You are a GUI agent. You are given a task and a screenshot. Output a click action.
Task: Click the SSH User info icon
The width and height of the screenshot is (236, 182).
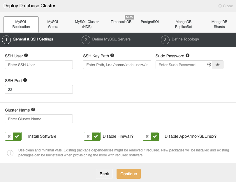coord(26,55)
